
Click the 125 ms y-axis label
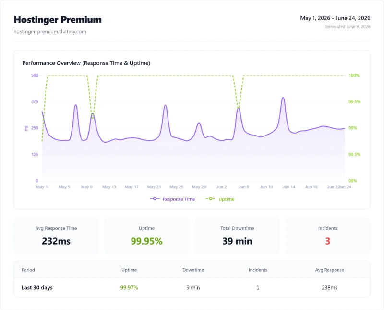(35, 154)
